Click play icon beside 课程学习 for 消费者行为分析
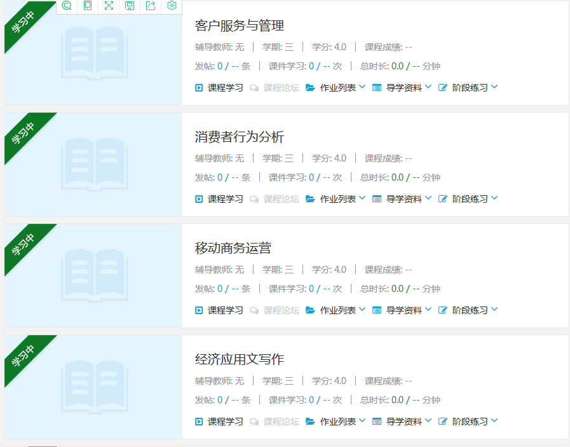 [199, 199]
